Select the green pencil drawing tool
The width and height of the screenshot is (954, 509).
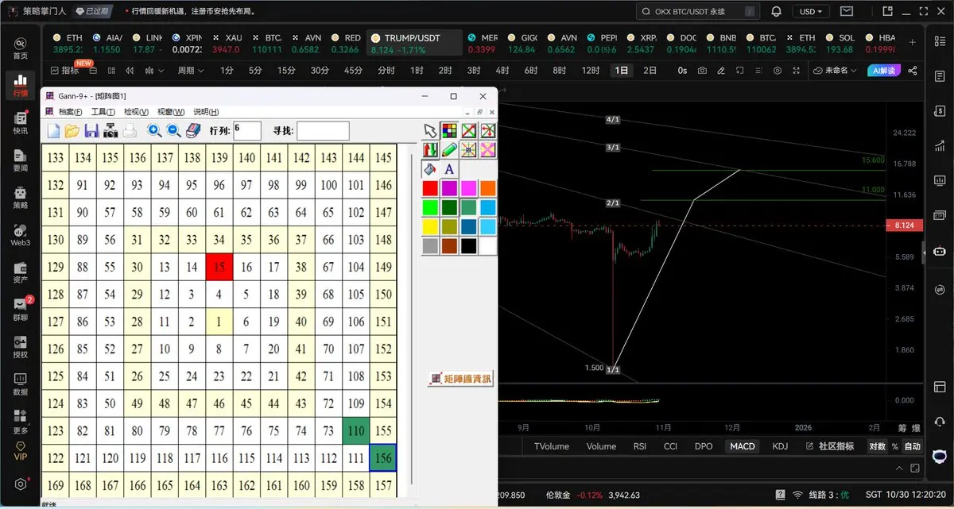(x=449, y=148)
